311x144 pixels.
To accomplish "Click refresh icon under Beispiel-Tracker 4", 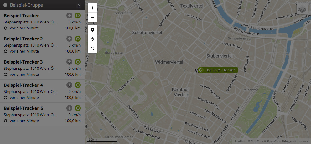I will (6, 98).
